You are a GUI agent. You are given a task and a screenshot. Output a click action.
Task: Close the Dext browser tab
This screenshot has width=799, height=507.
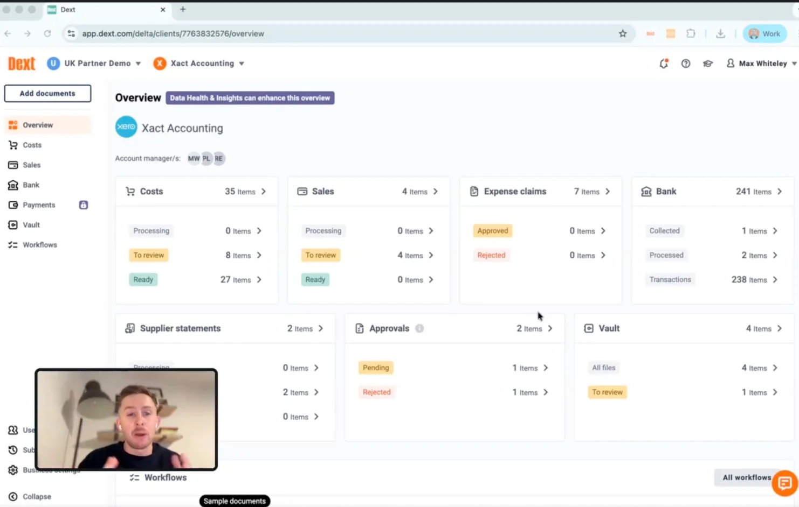(x=163, y=9)
